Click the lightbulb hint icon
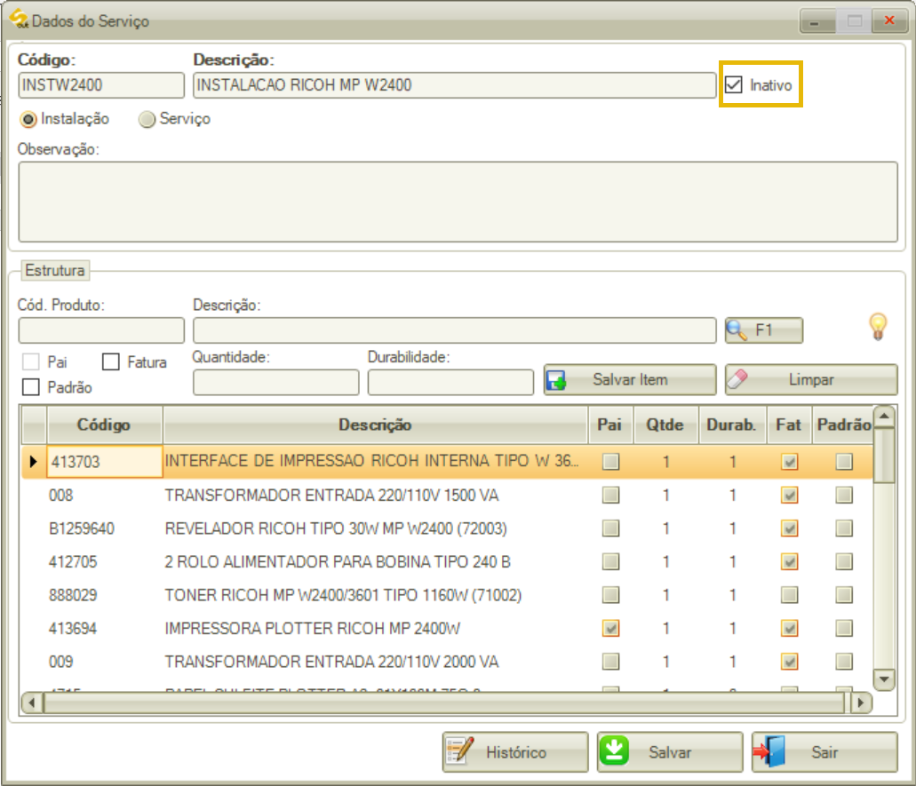The width and height of the screenshot is (916, 786). click(878, 327)
